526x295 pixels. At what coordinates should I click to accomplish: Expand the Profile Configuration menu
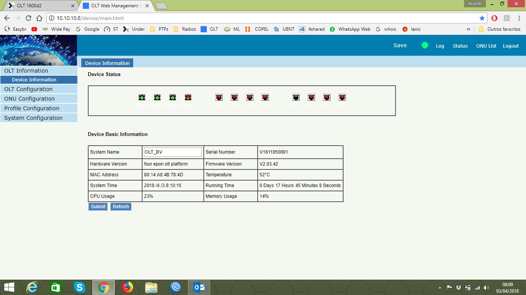click(x=39, y=108)
